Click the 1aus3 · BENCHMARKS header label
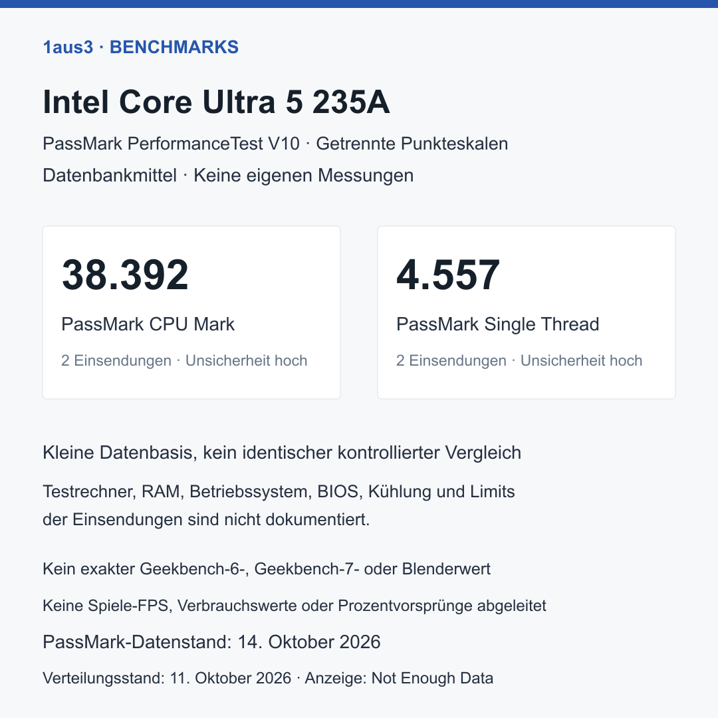This screenshot has width=718, height=718. (x=140, y=47)
